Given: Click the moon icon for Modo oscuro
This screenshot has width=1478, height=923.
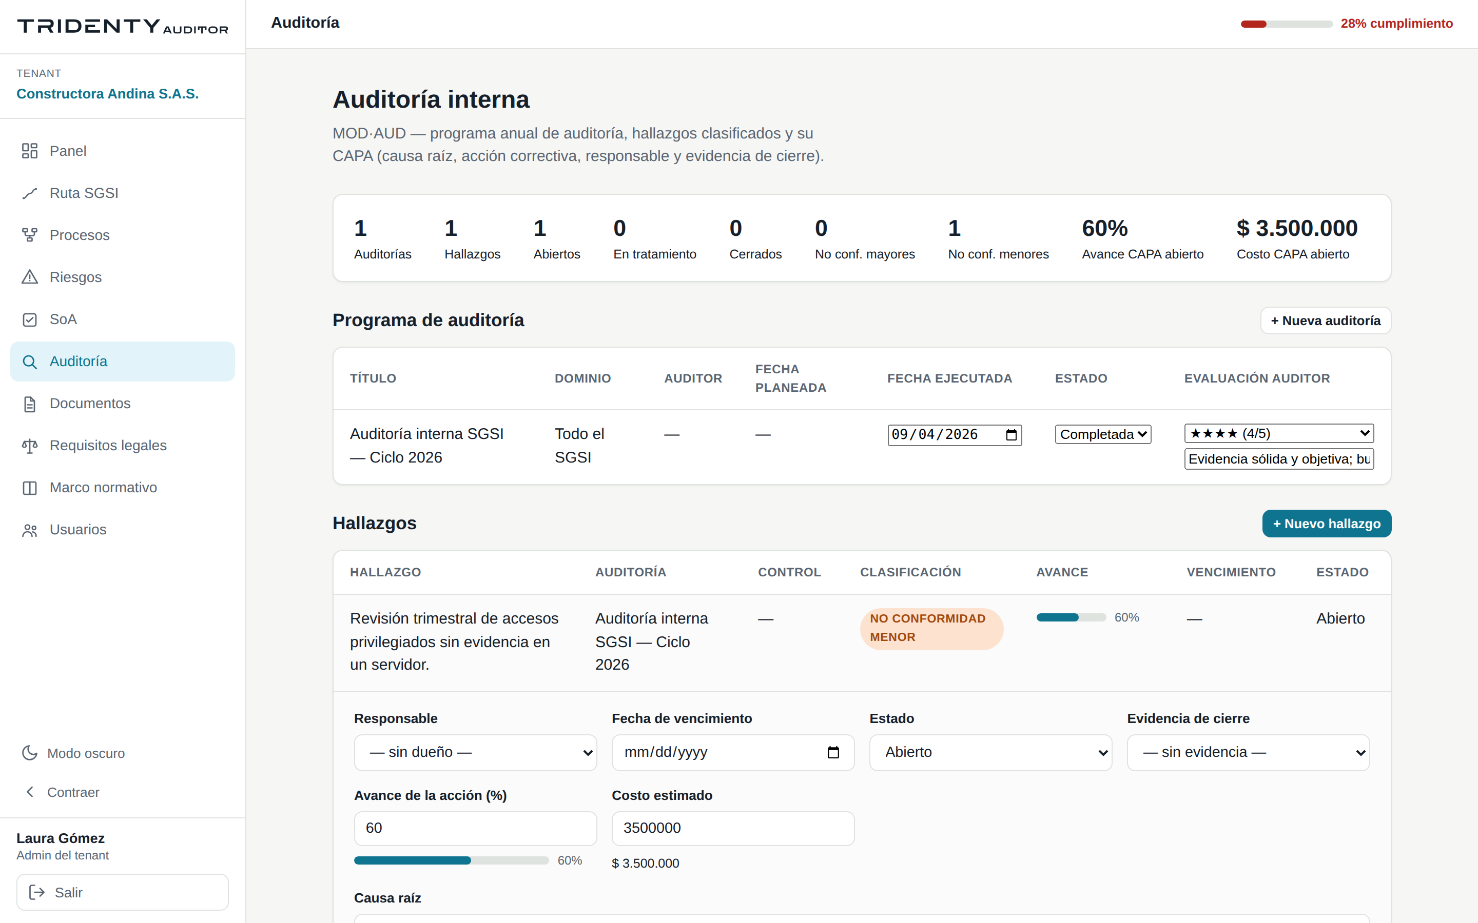Looking at the screenshot, I should 29,753.
